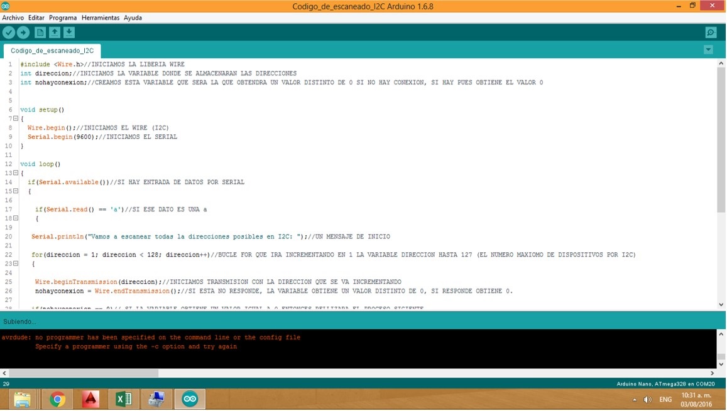727x411 pixels.
Task: Collapse the for-loop fold at line 23
Action: pyautogui.click(x=16, y=264)
